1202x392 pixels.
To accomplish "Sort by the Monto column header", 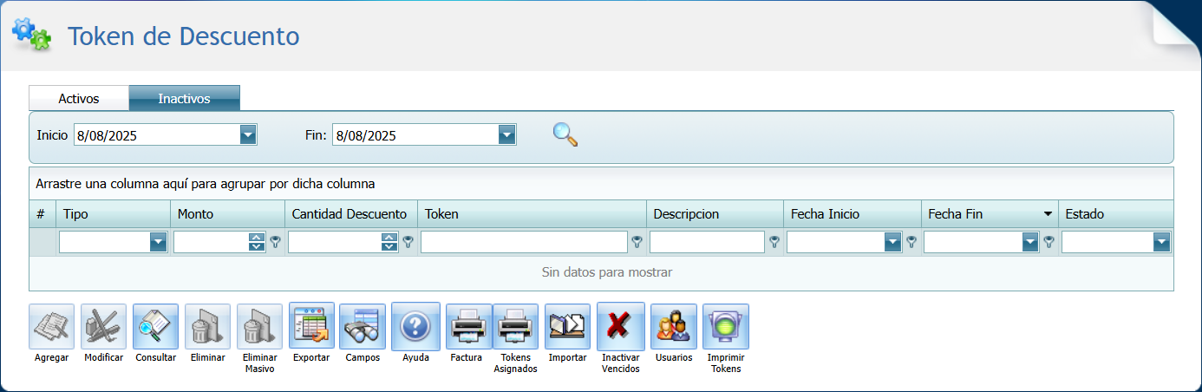I will 228,214.
